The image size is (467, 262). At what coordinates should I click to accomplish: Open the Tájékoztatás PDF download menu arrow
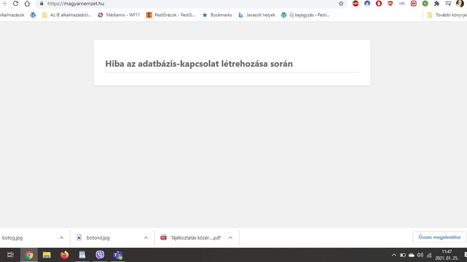pyautogui.click(x=231, y=238)
